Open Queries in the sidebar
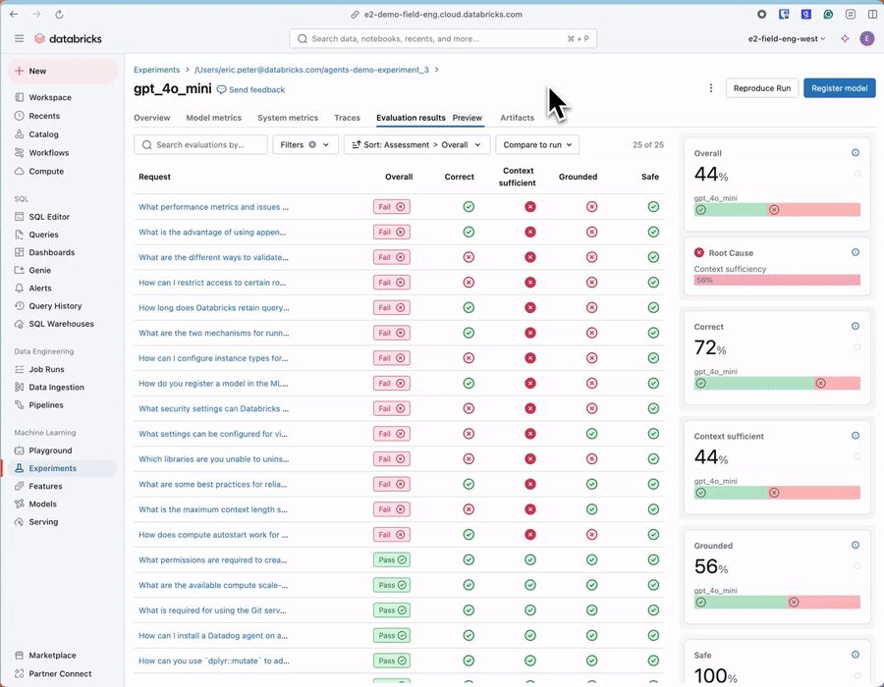The image size is (884, 687). (43, 235)
